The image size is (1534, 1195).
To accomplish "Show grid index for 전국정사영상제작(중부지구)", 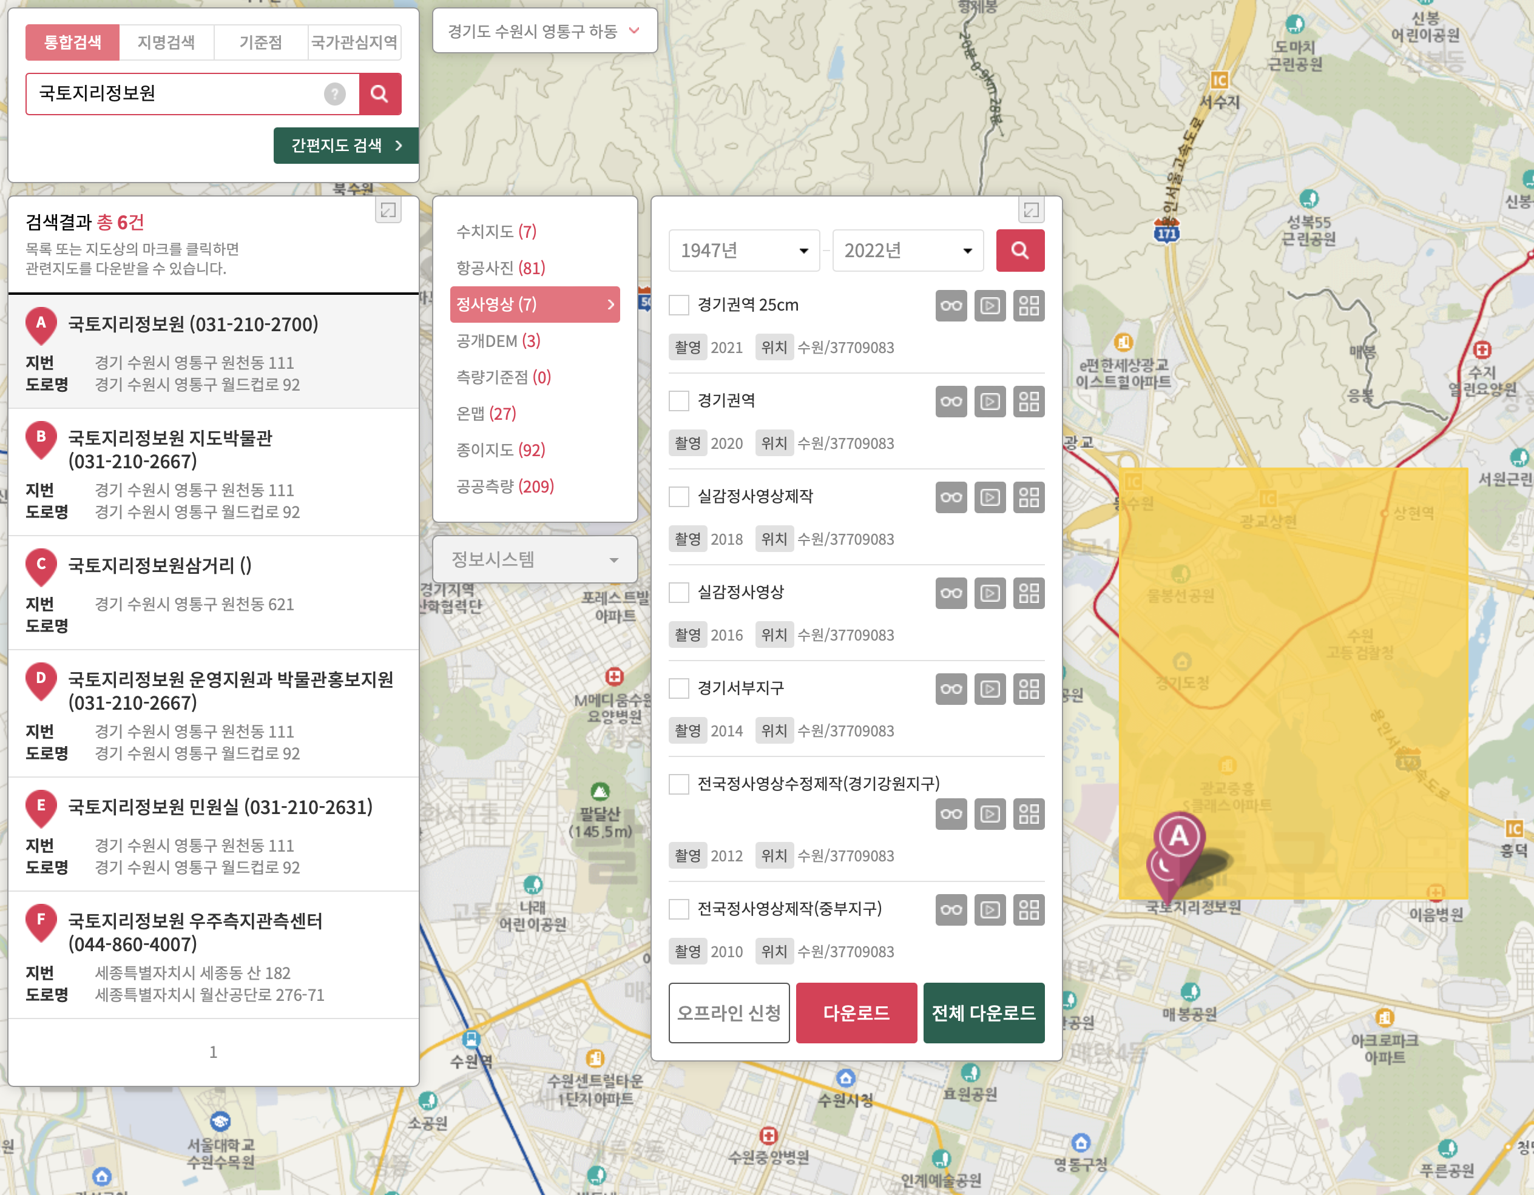I will point(1029,910).
